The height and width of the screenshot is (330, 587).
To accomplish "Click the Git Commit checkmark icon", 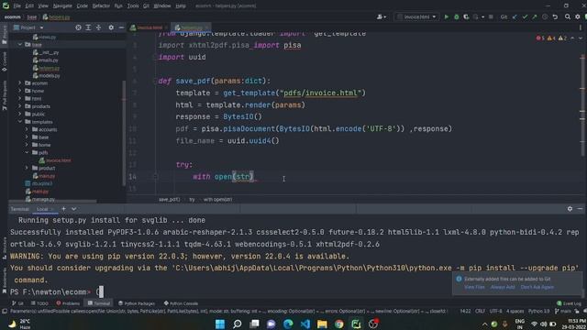I will (525, 16).
